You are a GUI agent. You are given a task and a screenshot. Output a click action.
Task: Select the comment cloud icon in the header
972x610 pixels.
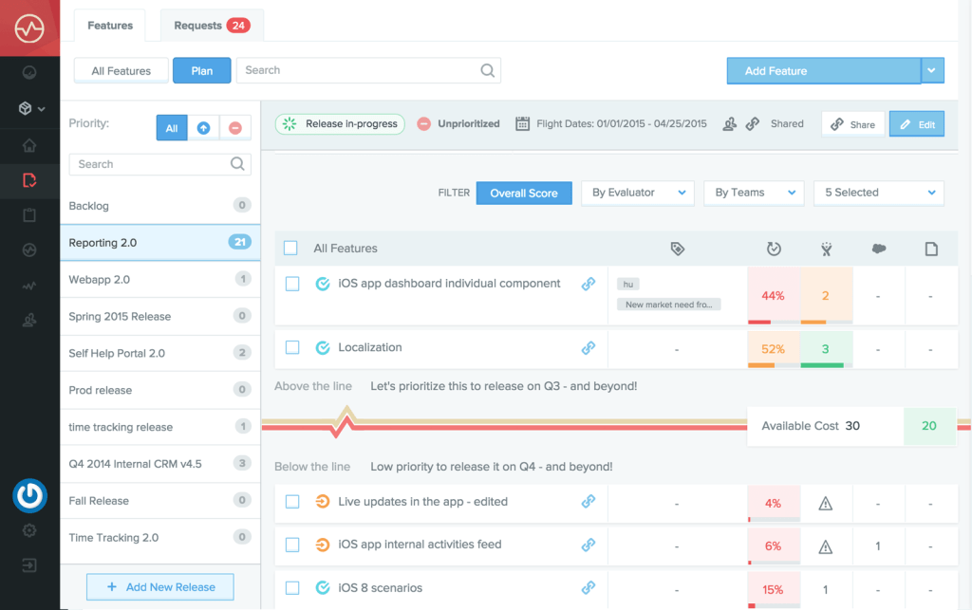(878, 248)
